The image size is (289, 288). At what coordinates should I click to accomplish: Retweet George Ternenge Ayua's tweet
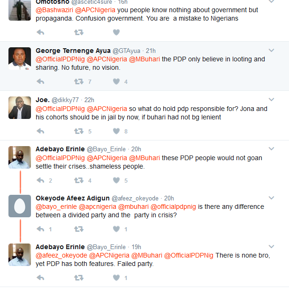coord(79,81)
